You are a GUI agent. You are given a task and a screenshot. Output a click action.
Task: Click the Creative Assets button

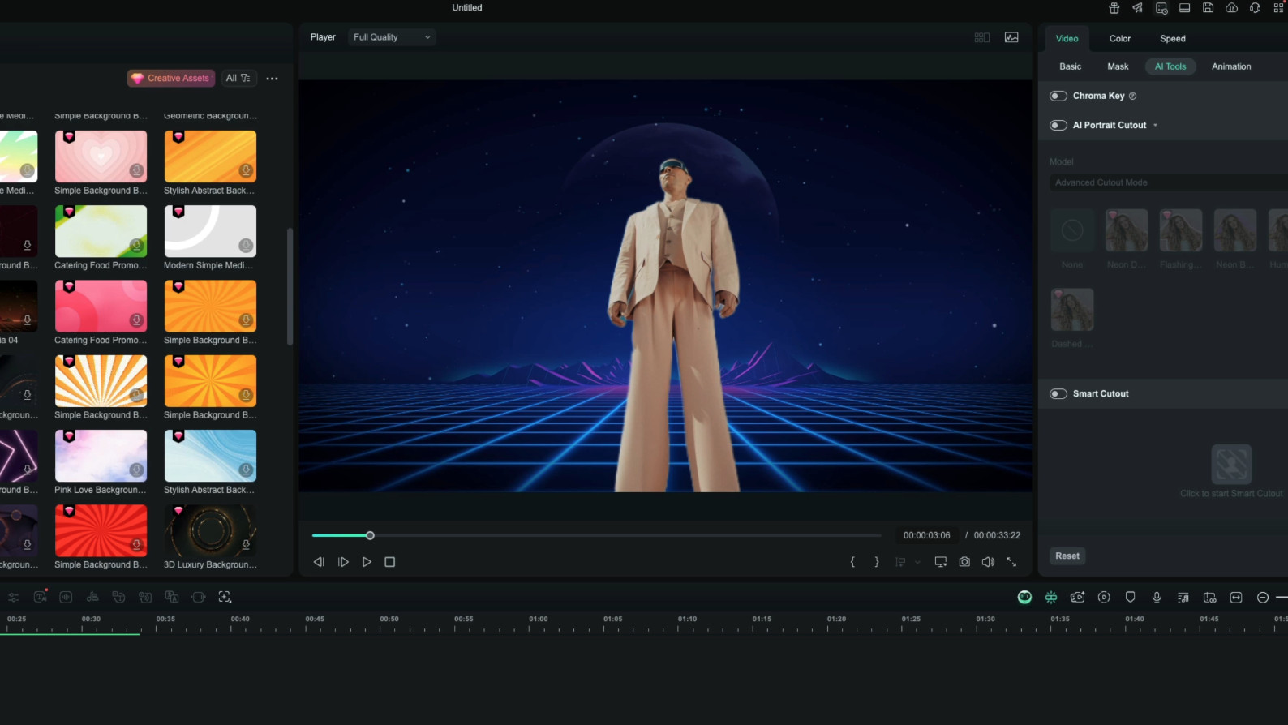pyautogui.click(x=171, y=78)
